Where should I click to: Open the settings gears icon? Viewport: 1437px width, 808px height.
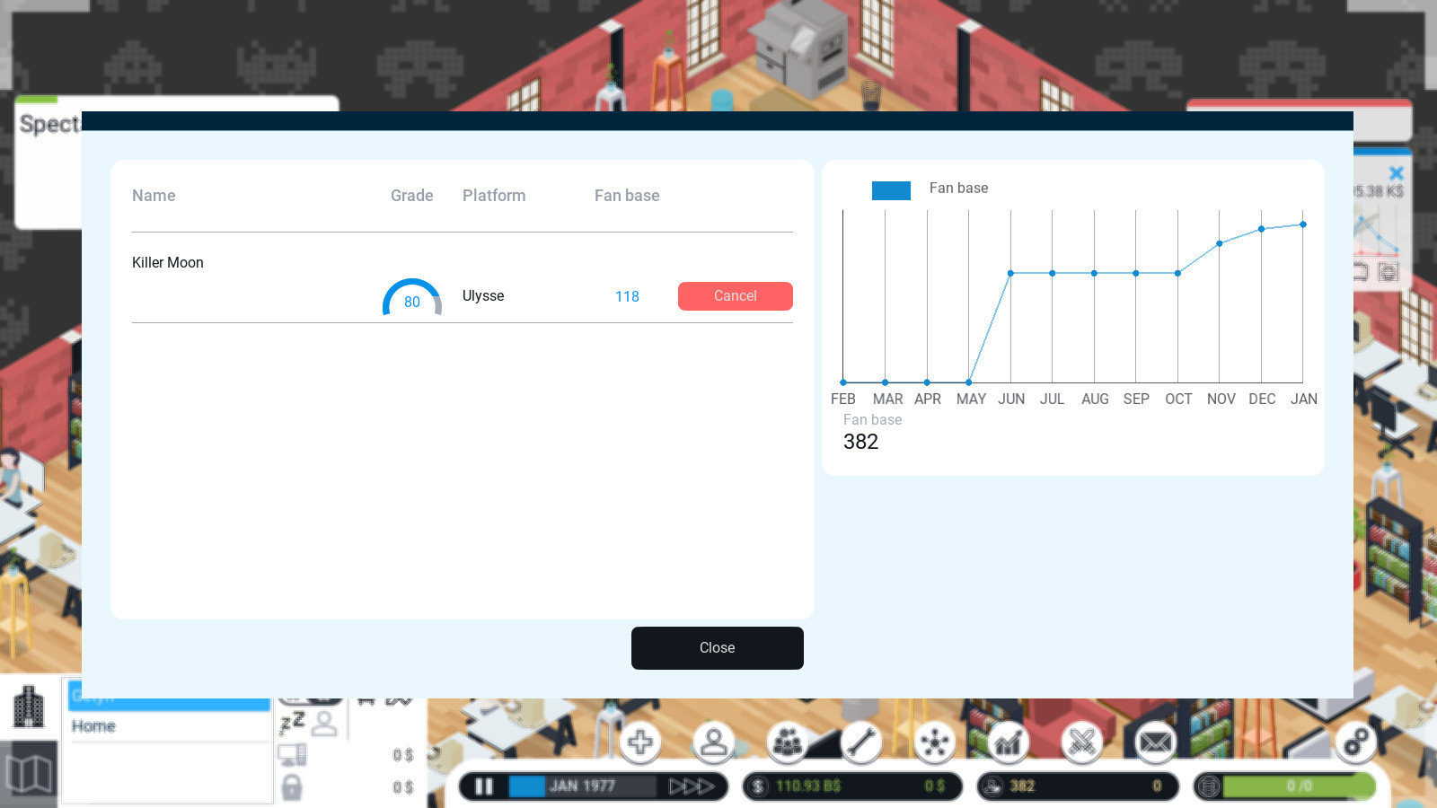(1356, 742)
